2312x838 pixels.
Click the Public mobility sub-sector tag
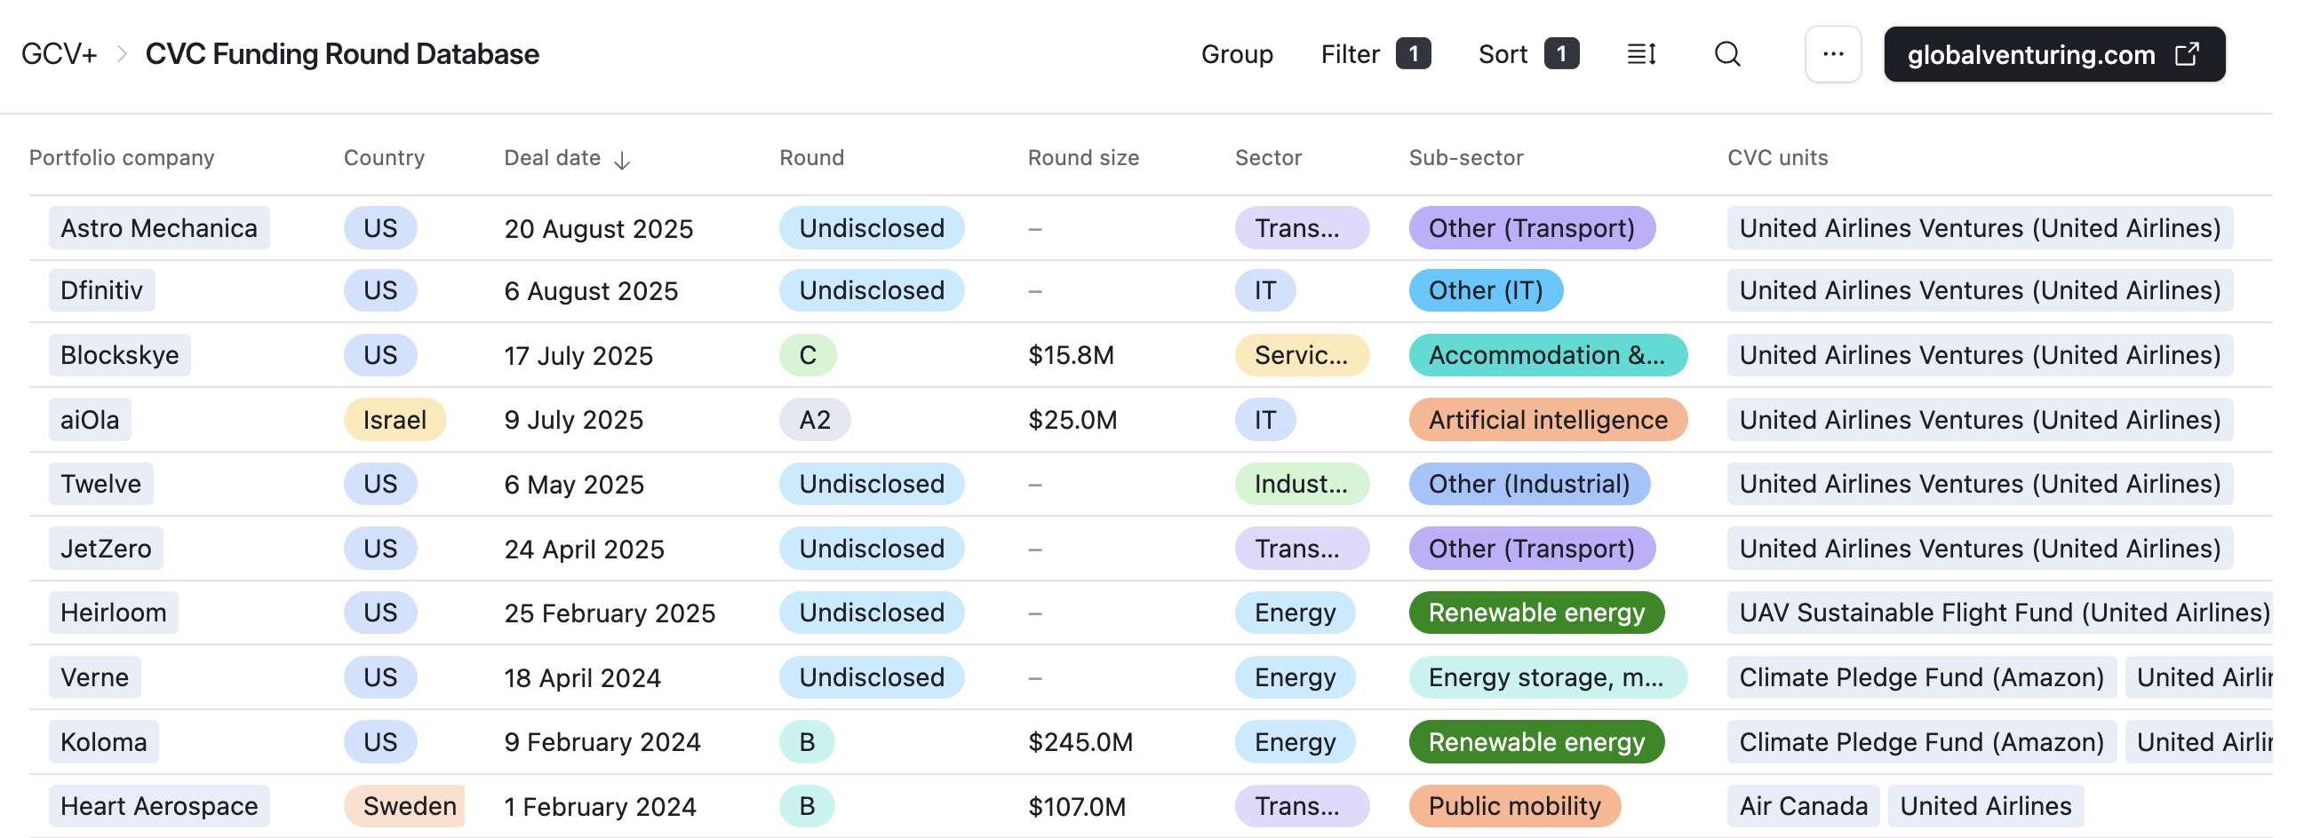point(1514,806)
